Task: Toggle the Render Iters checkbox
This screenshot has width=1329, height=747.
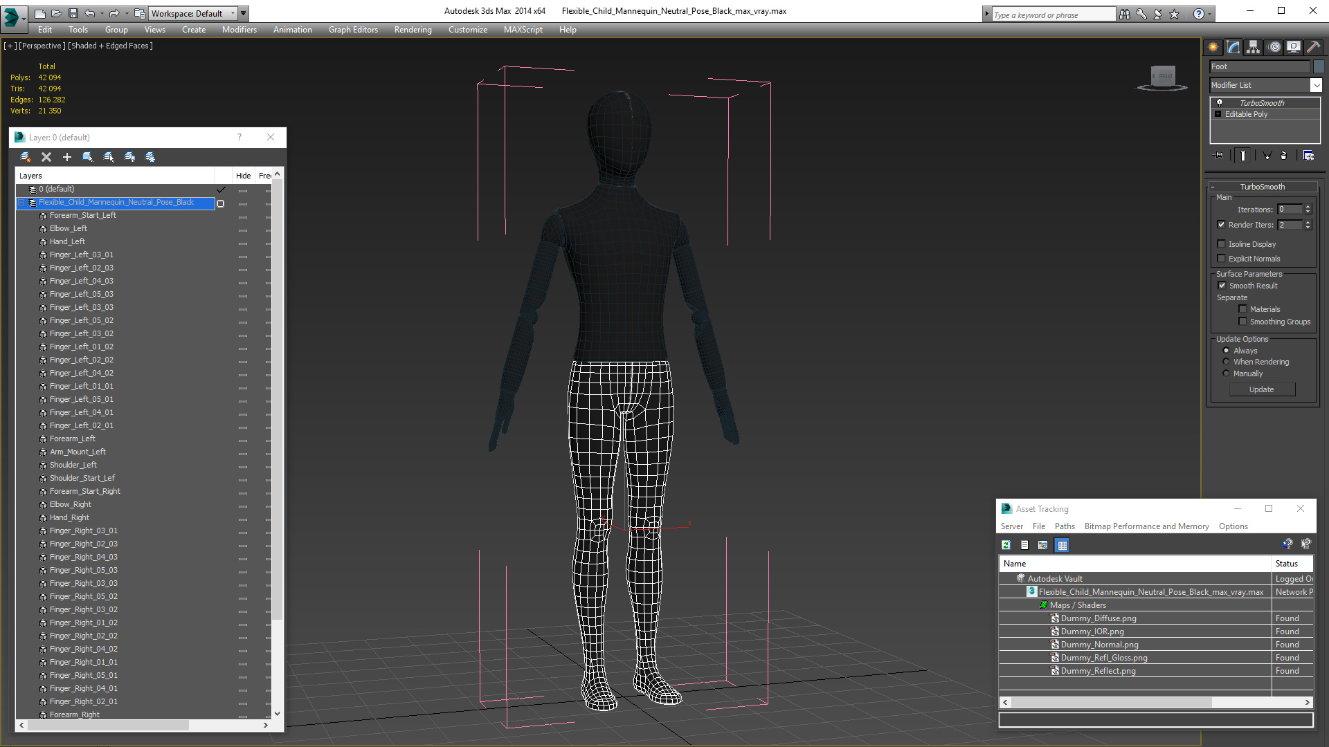Action: click(1222, 225)
